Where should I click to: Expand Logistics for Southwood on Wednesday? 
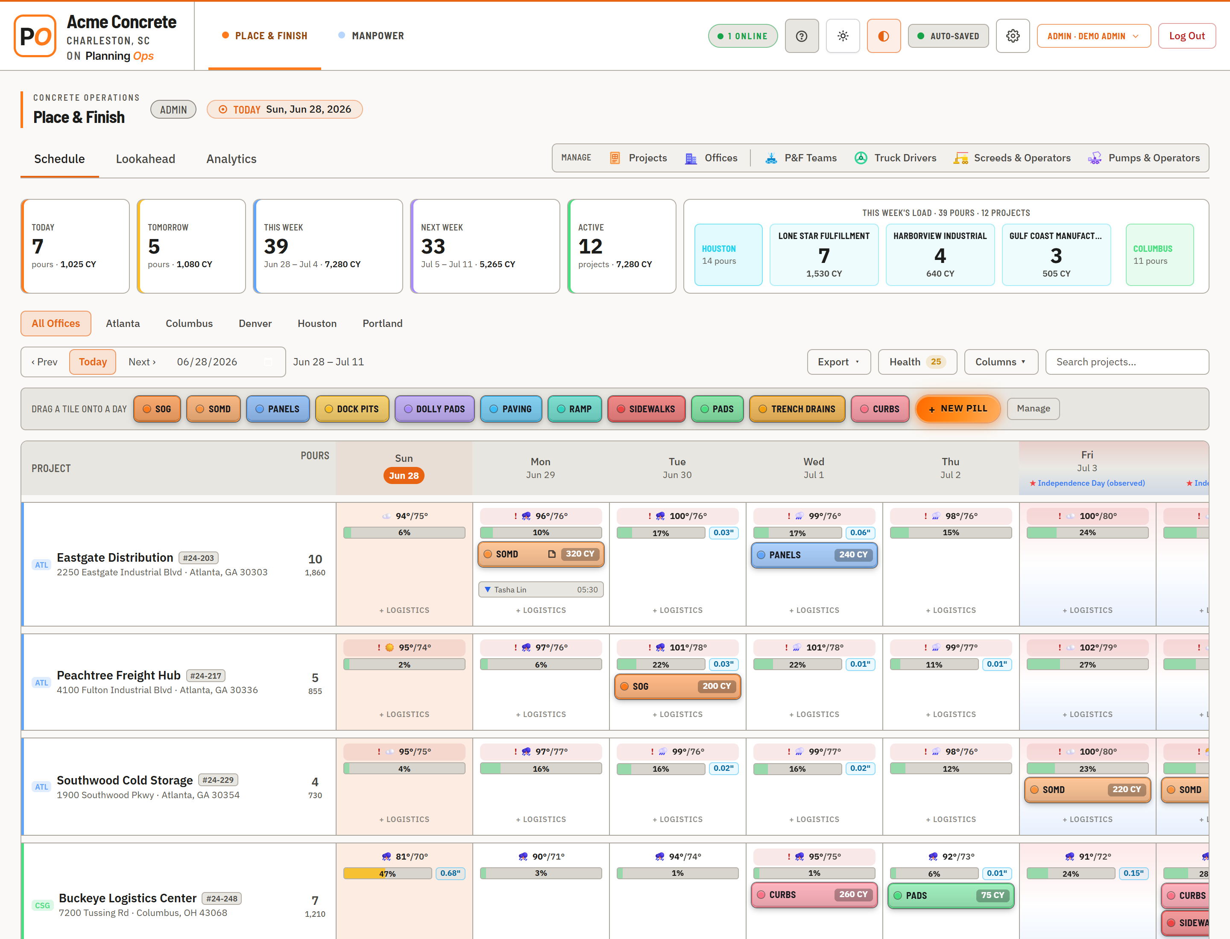pyautogui.click(x=814, y=819)
